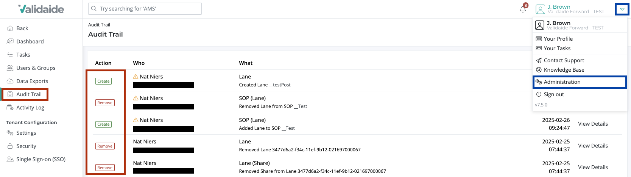Click the Sign out power icon
Viewport: 631px width, 177px height.
(x=539, y=94)
